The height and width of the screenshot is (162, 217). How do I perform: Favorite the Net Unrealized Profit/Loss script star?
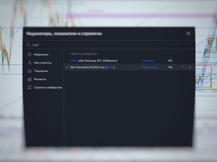67,67
